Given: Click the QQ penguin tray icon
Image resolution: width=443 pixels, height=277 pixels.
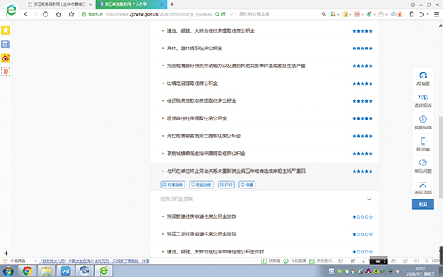Looking at the screenshot, I should point(368,271).
